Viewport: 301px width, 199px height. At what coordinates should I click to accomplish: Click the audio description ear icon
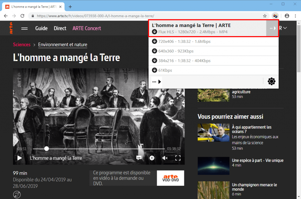tap(17, 194)
